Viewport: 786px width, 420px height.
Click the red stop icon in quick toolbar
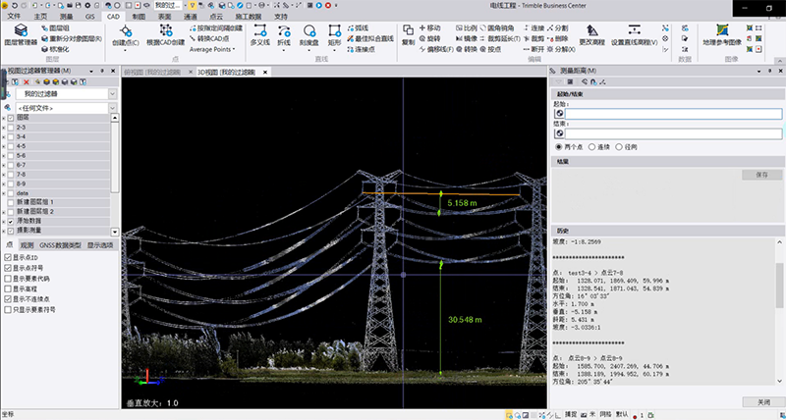pos(328,6)
